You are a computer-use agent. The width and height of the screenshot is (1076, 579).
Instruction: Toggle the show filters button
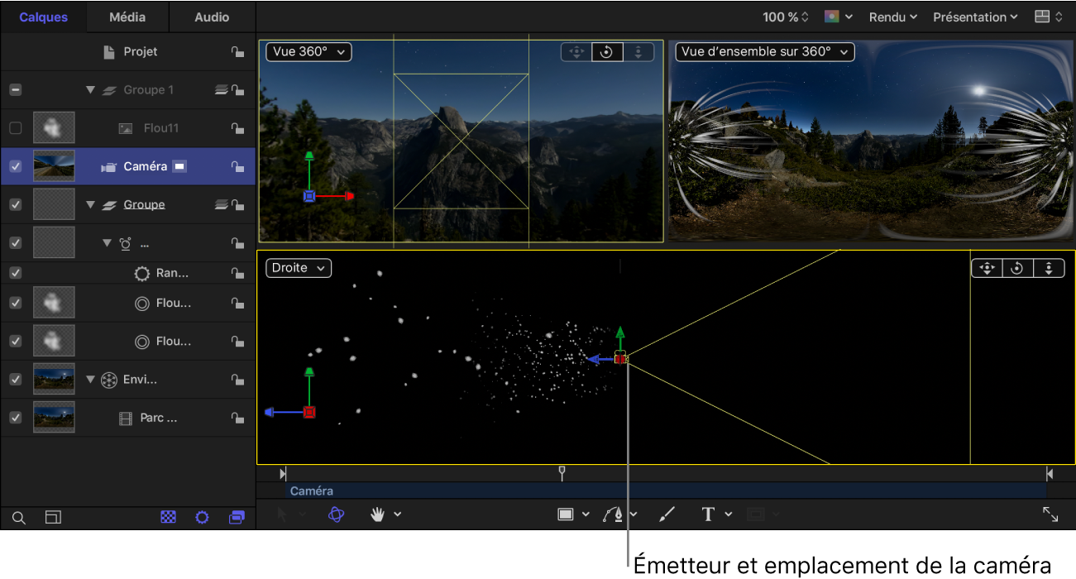237,518
